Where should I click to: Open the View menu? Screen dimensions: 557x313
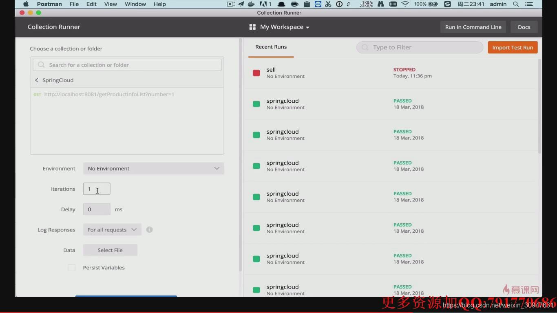coord(111,4)
